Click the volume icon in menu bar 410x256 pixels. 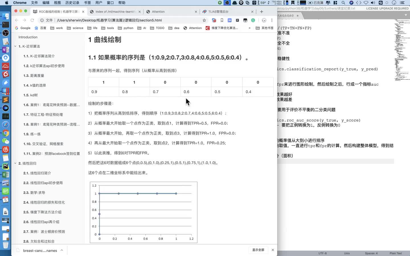pos(373,3)
